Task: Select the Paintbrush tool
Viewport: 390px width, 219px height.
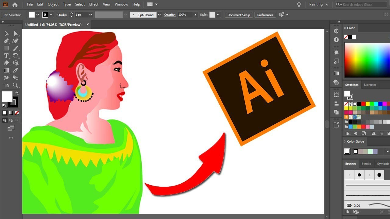Action: pyautogui.click(x=16, y=48)
